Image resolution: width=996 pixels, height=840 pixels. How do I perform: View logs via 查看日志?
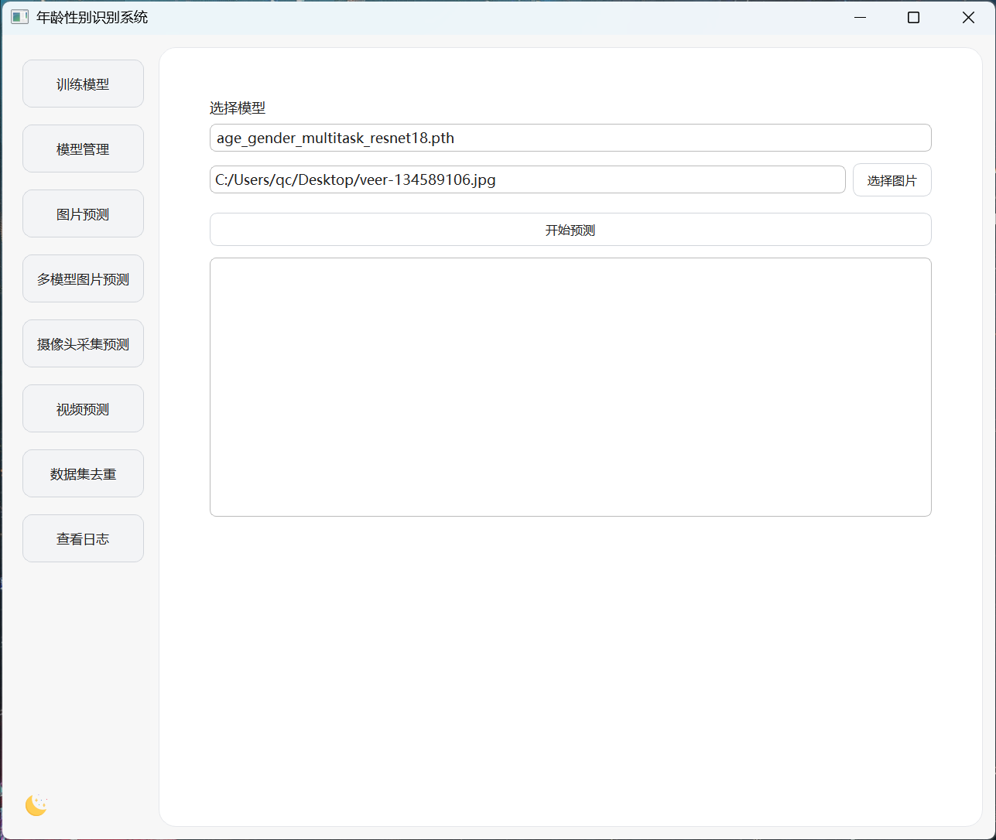pos(83,539)
